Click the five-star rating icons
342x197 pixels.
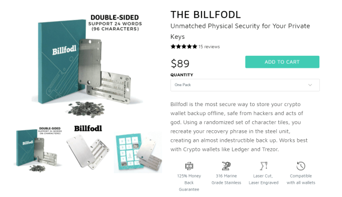(x=184, y=47)
